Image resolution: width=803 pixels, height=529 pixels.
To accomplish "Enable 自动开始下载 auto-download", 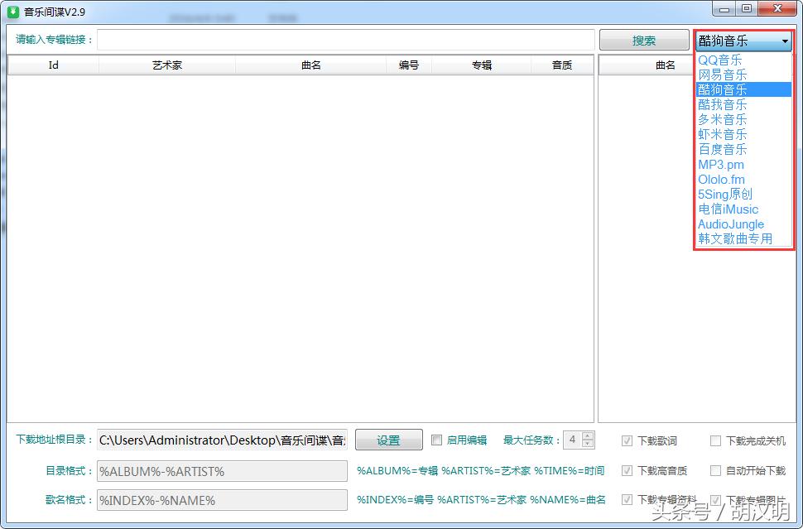I will click(715, 470).
